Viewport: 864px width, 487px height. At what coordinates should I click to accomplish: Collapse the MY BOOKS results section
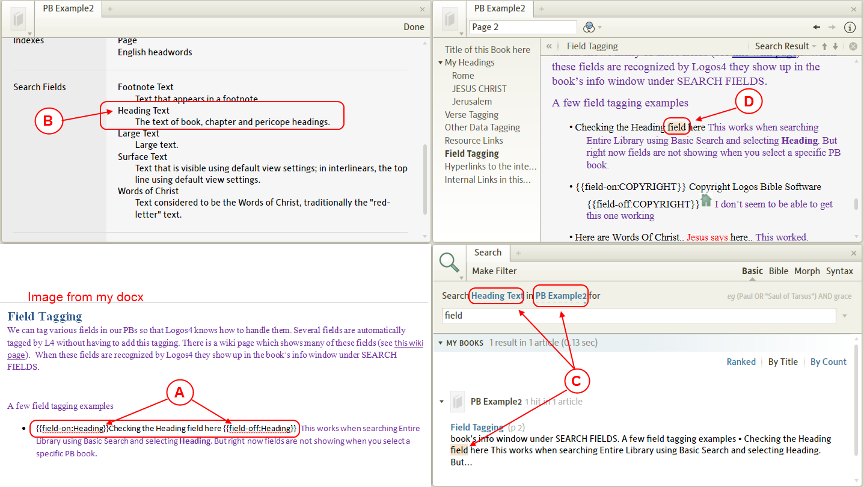440,343
